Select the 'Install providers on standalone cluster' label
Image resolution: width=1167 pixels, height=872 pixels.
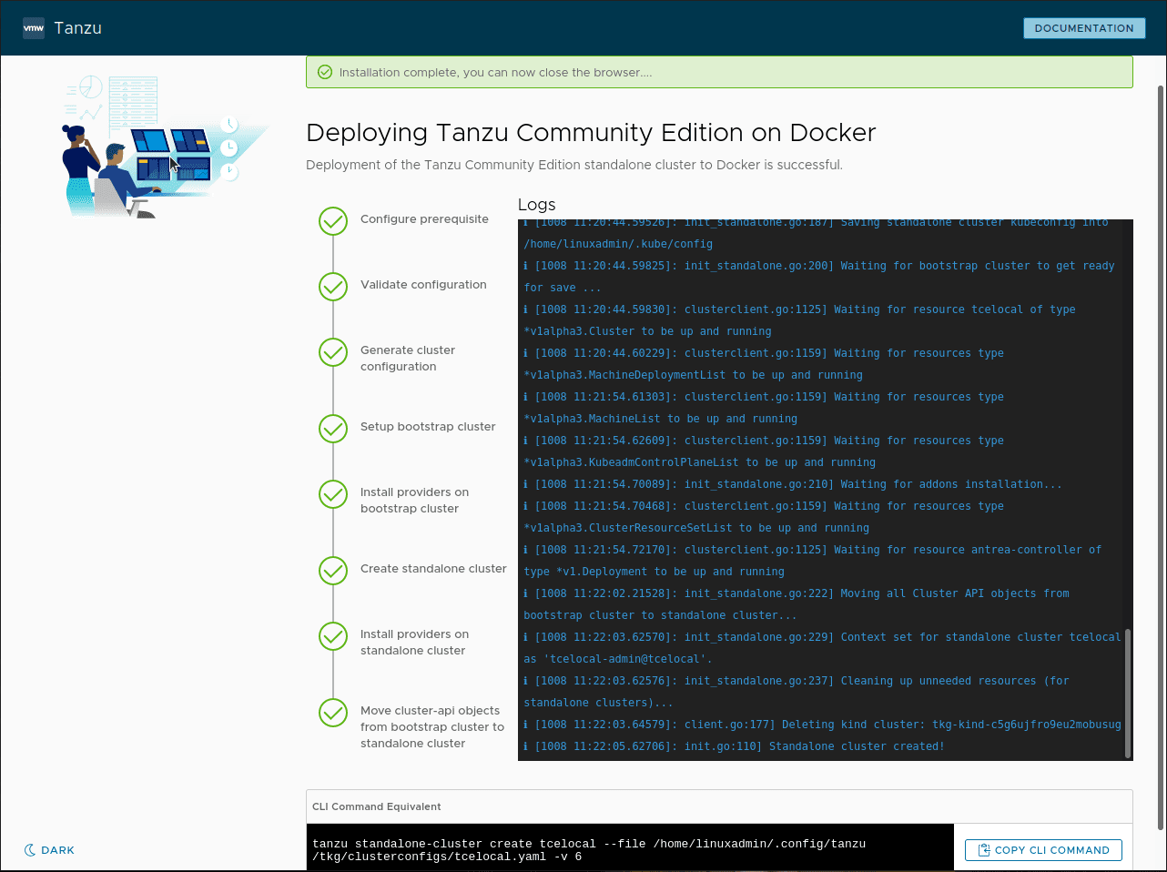[414, 643]
